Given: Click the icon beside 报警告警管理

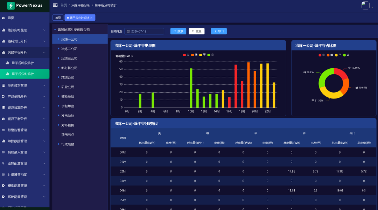Looking at the screenshot, I should [3, 130].
